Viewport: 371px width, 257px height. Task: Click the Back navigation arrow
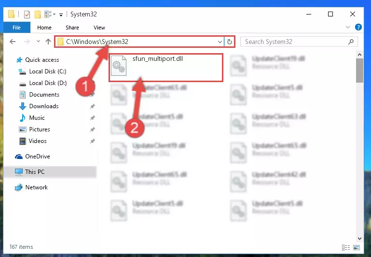pos(13,42)
